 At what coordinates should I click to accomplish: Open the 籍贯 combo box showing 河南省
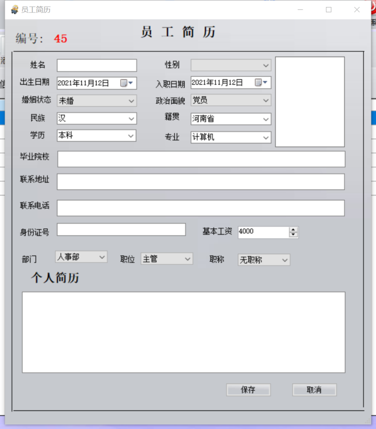pos(231,119)
